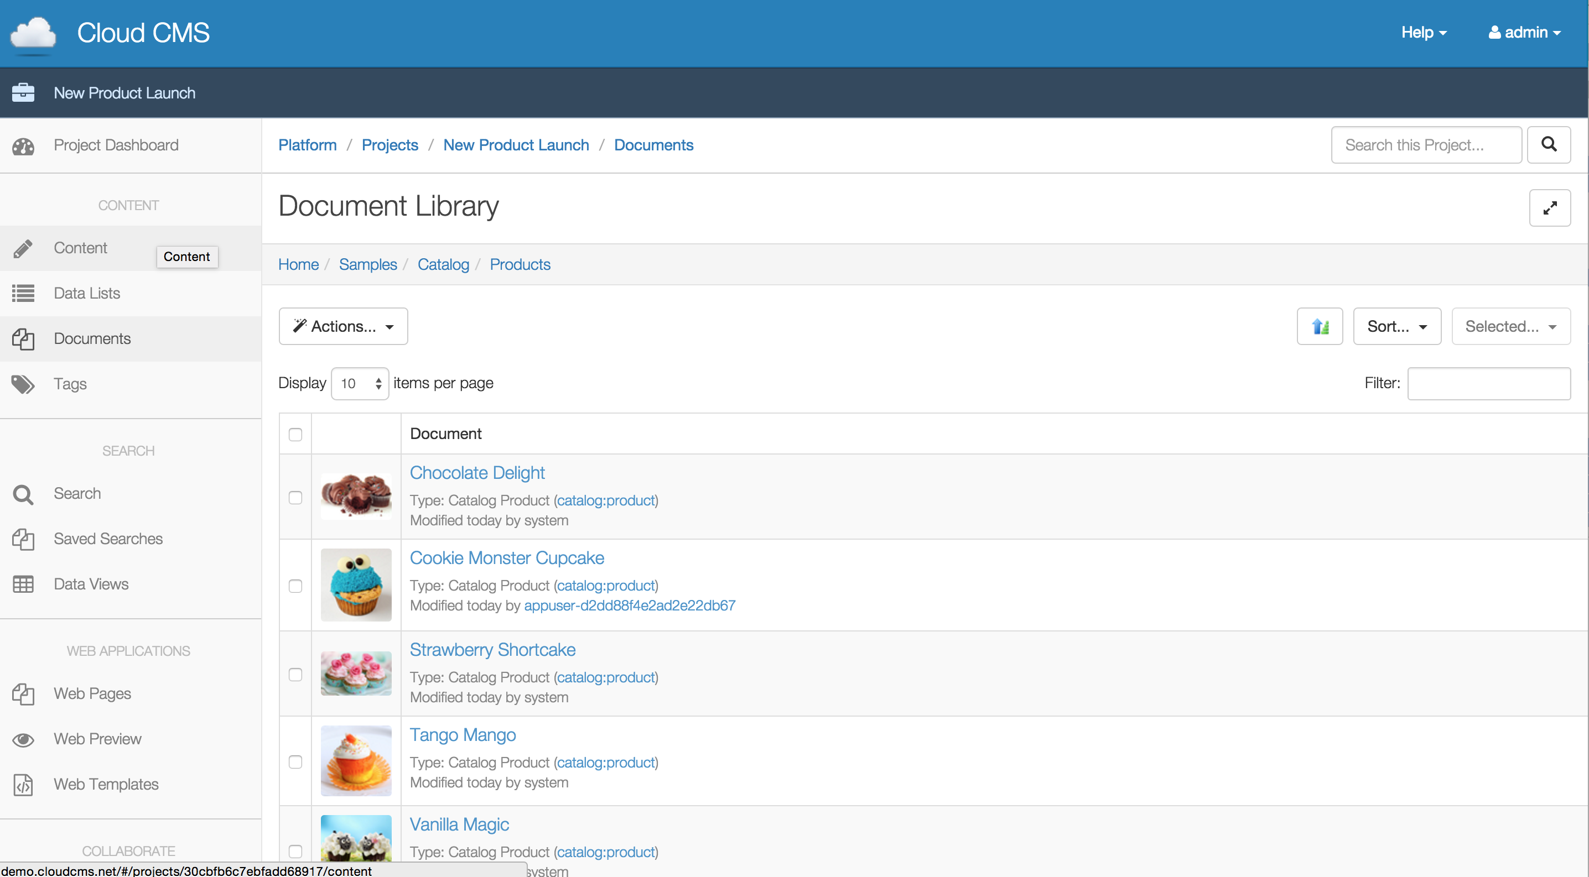Viewport: 1589px width, 877px height.
Task: Check the Vanilla Magic row checkbox
Action: point(295,851)
